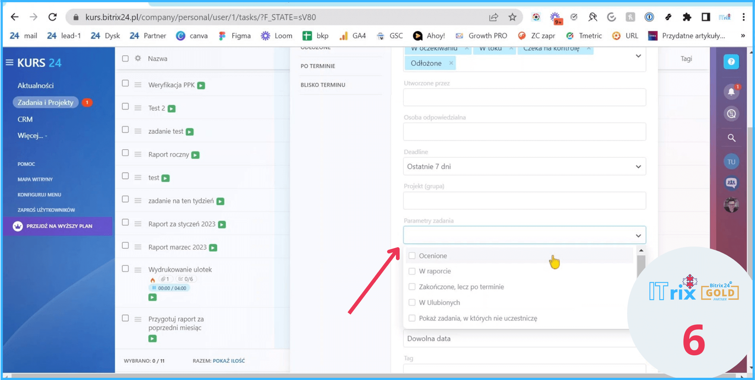Viewport: 755px width, 380px height.
Task: Tick the W Ulubionych checkbox
Action: coord(412,303)
